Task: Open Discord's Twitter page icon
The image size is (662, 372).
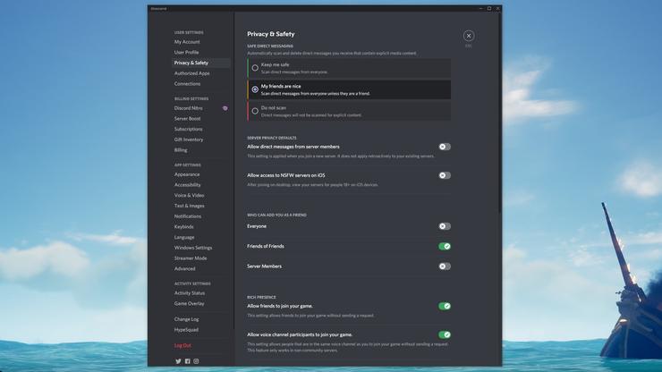Action: click(178, 361)
